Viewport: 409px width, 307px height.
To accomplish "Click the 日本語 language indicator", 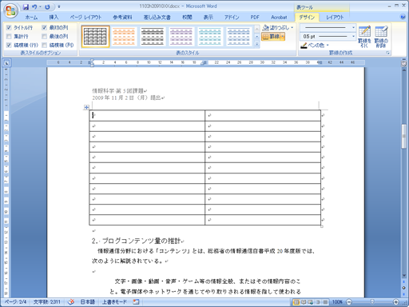I will click(x=88, y=302).
